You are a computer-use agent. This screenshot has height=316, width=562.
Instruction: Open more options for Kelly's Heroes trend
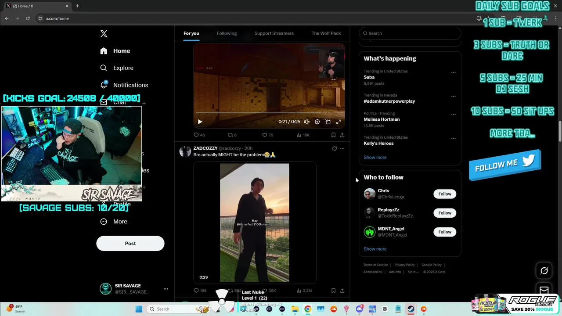[453, 139]
